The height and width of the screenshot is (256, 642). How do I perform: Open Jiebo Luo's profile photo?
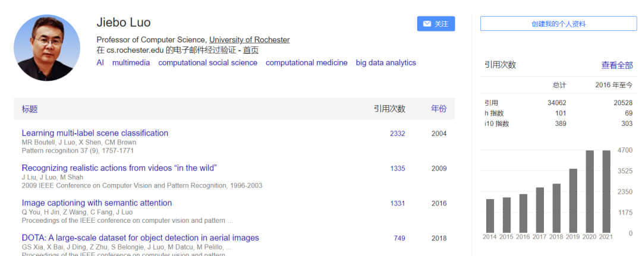47,48
